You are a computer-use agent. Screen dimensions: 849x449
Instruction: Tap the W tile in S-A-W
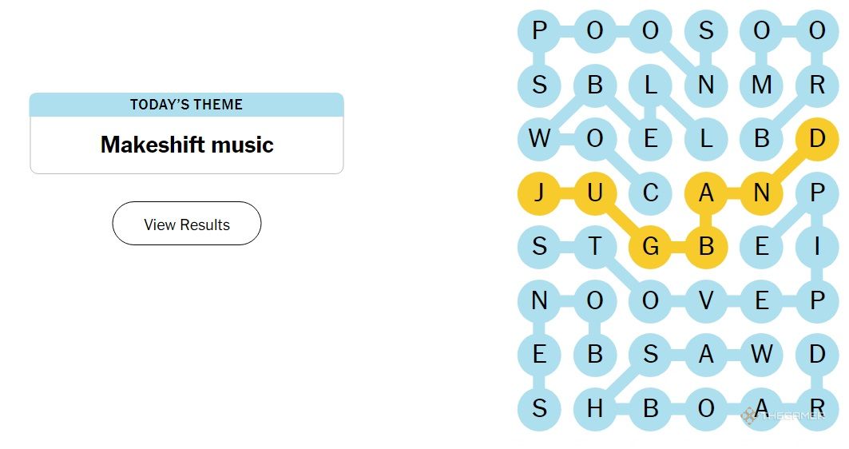[x=761, y=354]
